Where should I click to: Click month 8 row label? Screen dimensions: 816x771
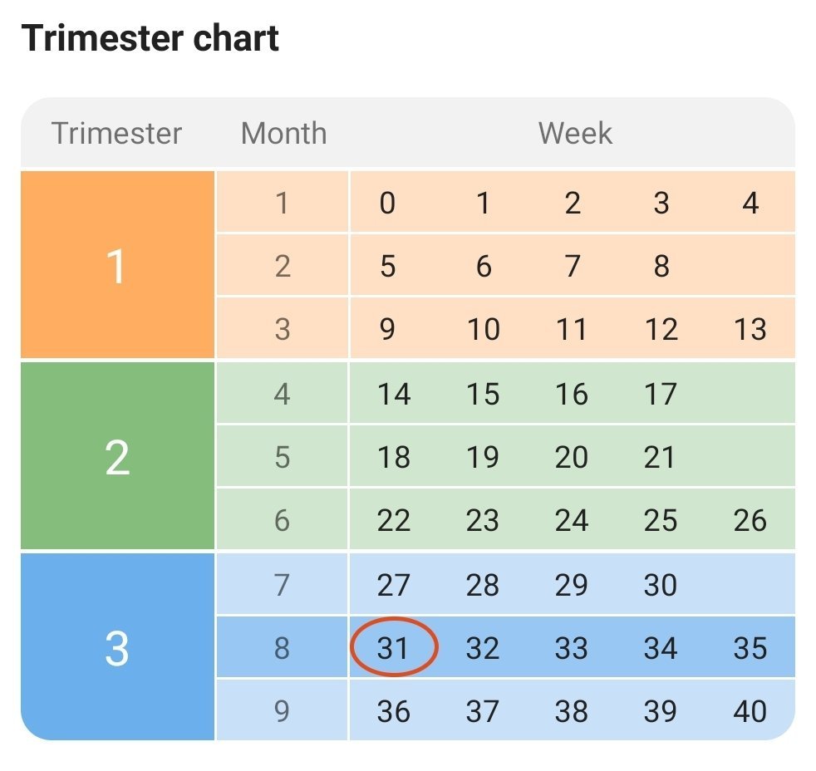pos(283,648)
